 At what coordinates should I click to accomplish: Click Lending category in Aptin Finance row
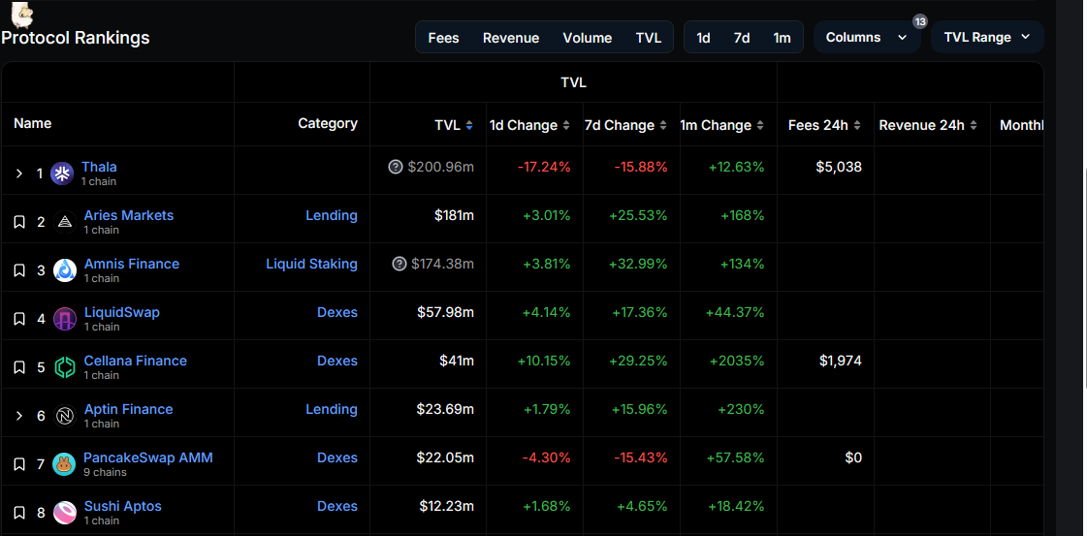click(x=332, y=409)
